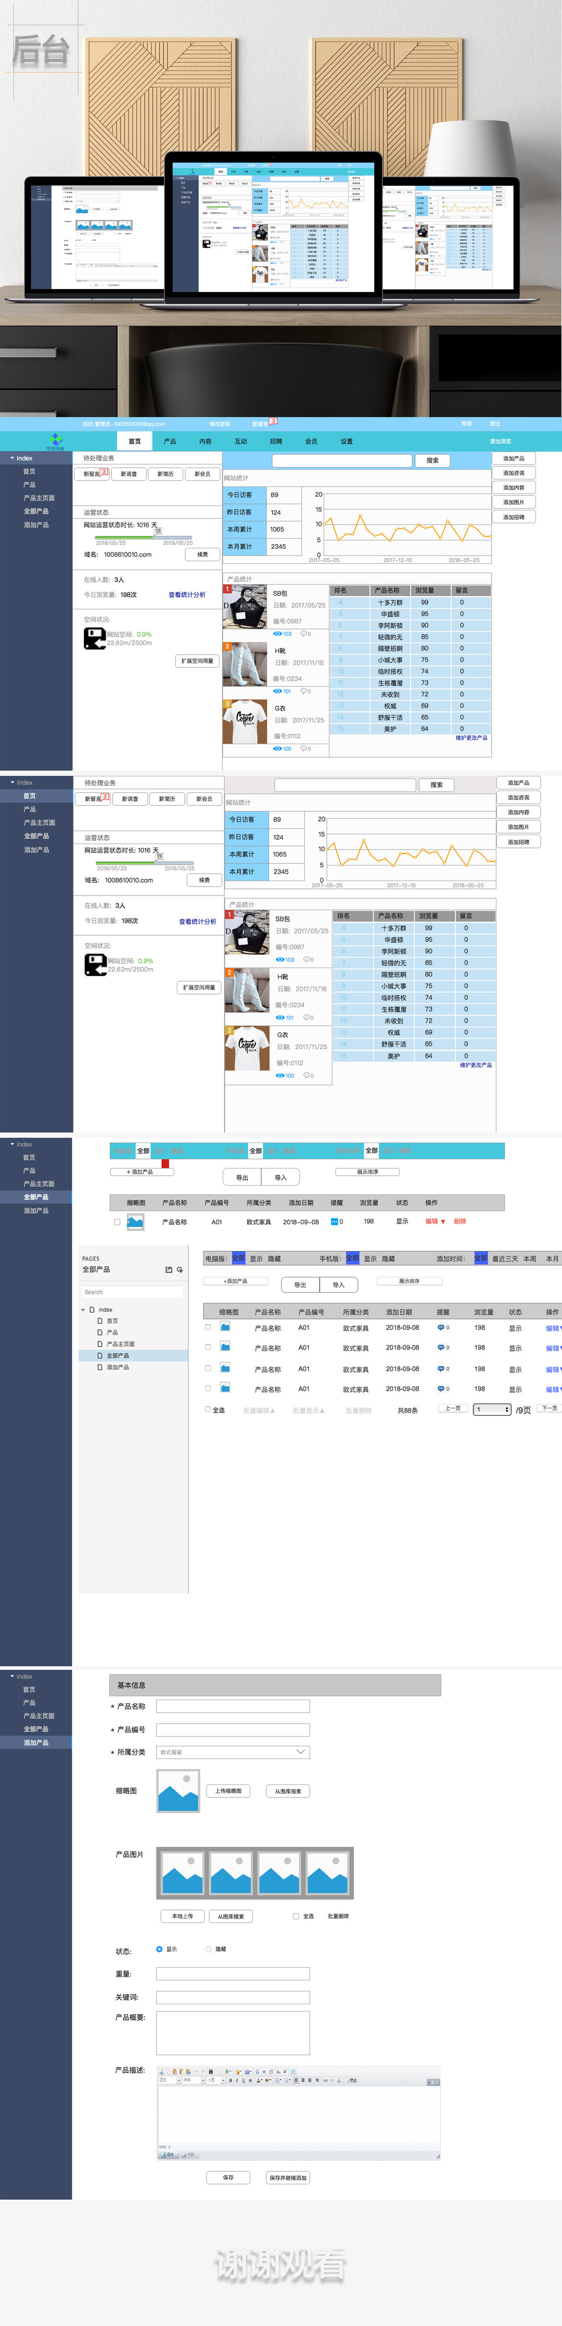Toggle bold in the 产品描述 editor toolbar
This screenshot has width=562, height=2326.
point(230,2080)
